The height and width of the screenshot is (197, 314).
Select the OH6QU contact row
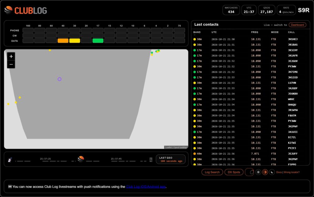click(250, 105)
